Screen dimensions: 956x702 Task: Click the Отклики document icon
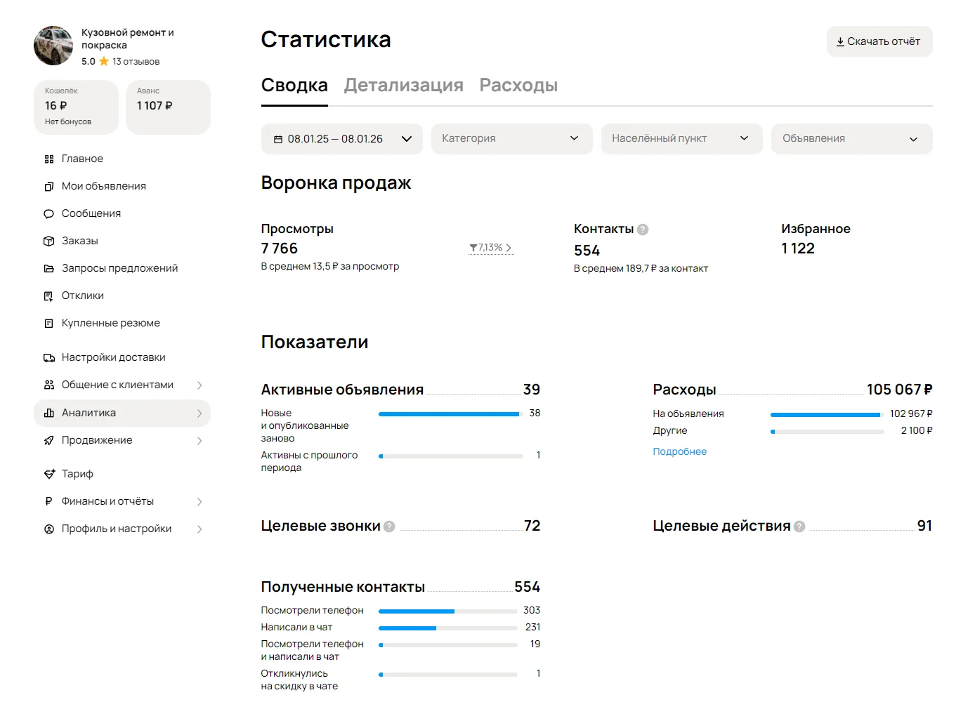point(49,296)
